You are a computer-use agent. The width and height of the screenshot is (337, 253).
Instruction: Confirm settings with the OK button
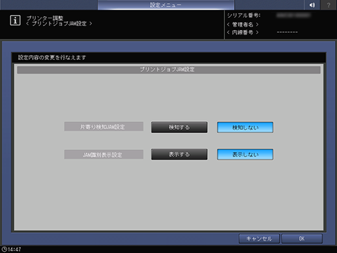(x=302, y=239)
